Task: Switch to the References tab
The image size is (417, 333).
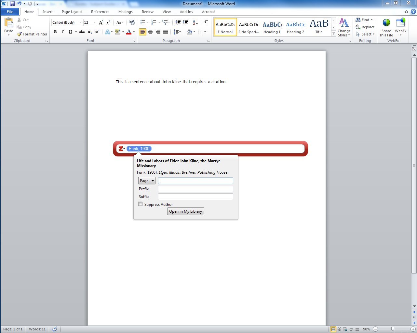Action: 100,12
